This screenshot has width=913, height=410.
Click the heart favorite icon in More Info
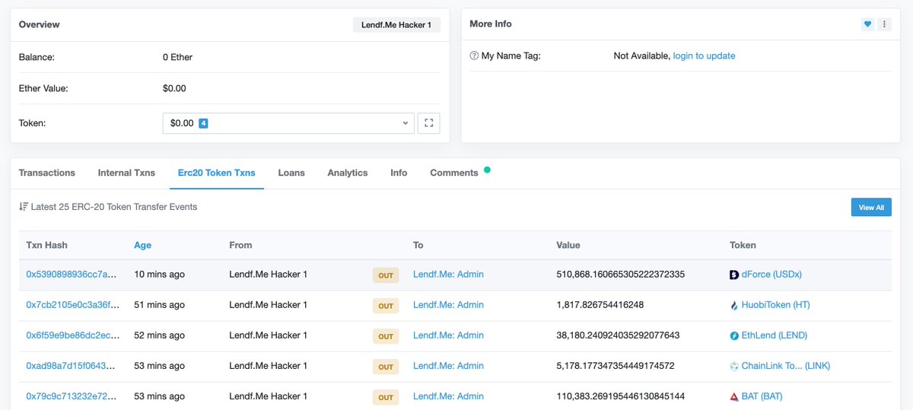867,24
